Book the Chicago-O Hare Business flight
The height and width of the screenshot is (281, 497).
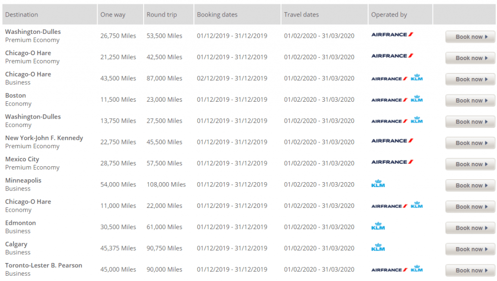tap(470, 79)
